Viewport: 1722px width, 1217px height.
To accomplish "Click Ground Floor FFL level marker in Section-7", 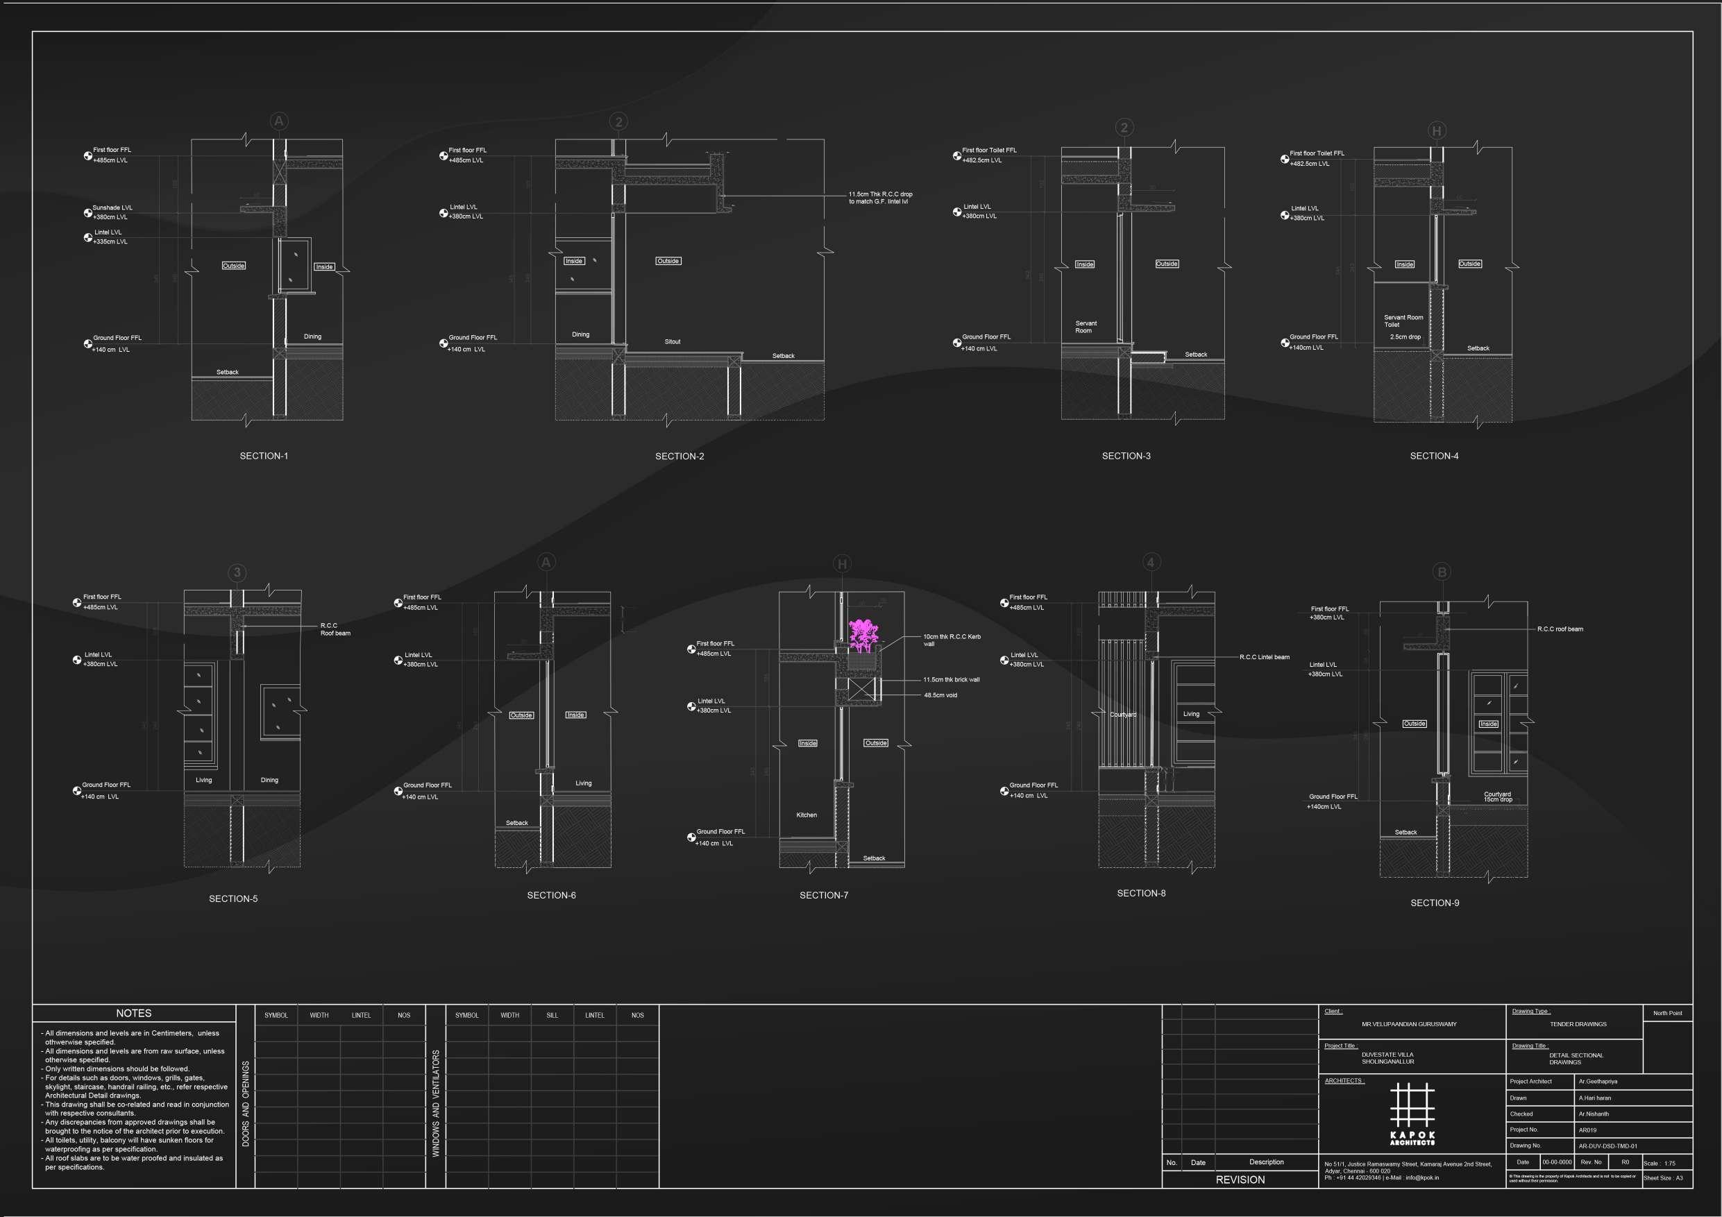I will click(x=691, y=837).
